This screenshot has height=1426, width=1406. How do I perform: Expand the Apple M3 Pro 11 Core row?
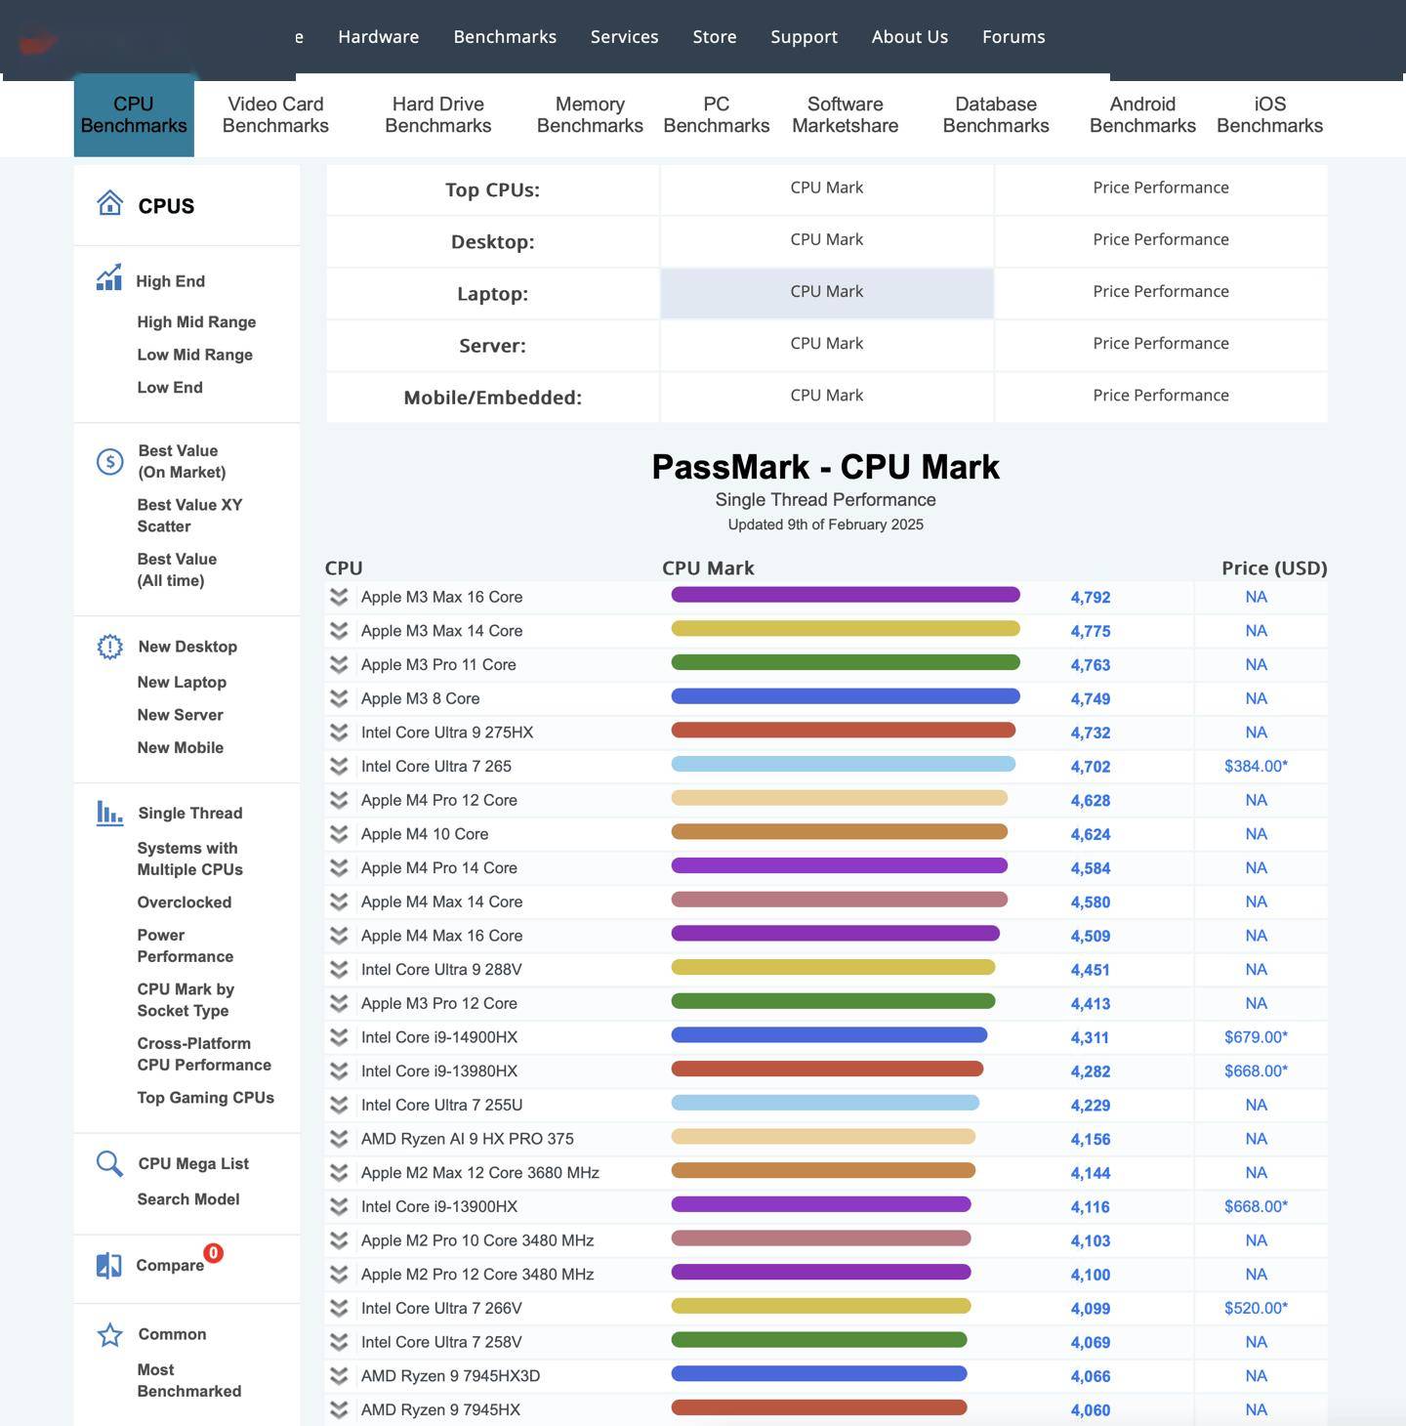pyautogui.click(x=339, y=664)
